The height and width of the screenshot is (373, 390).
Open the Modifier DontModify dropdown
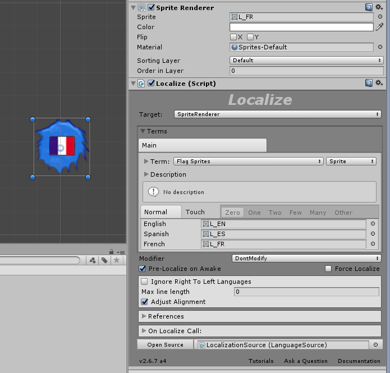point(306,259)
